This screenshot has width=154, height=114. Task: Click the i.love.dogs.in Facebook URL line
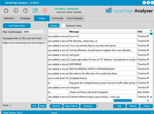(x=24, y=43)
